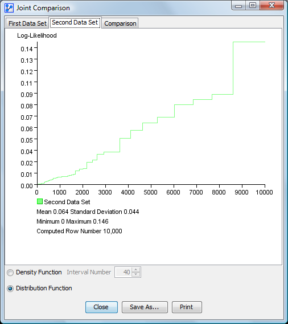This screenshot has width=288, height=324.
Task: Click the Interval Number field showing 40
Action: click(124, 272)
